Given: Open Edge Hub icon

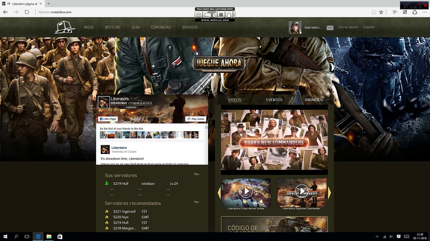Looking at the screenshot, I should click(395, 12).
